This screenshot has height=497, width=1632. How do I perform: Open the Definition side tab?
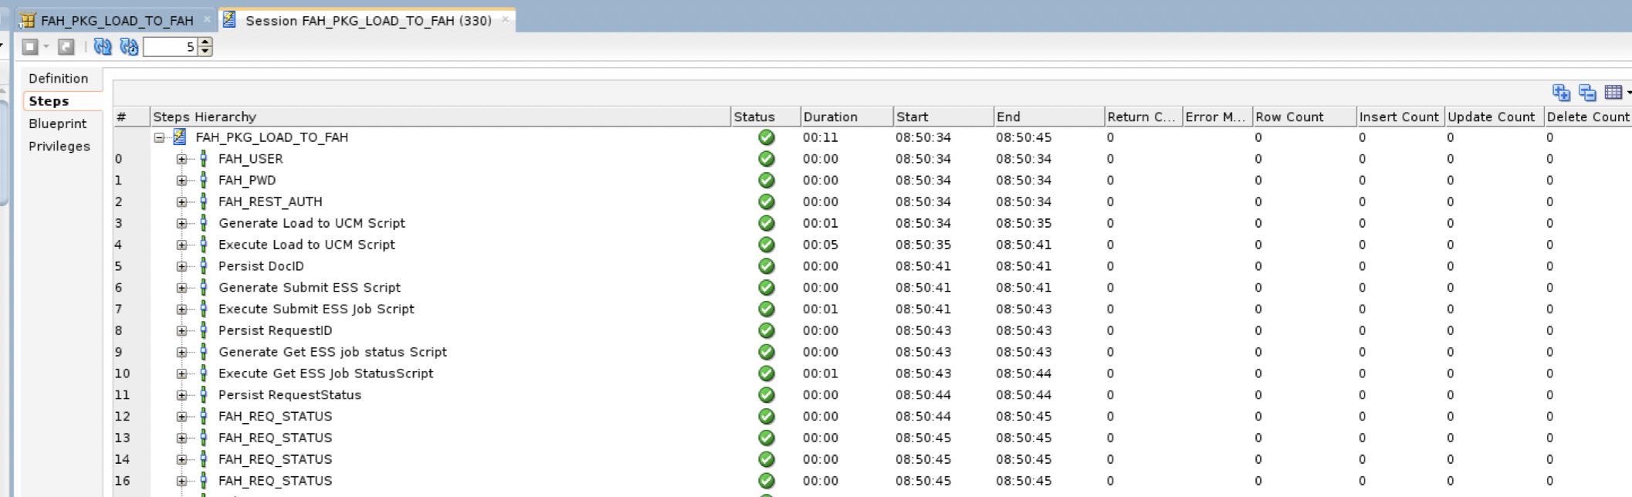(59, 79)
